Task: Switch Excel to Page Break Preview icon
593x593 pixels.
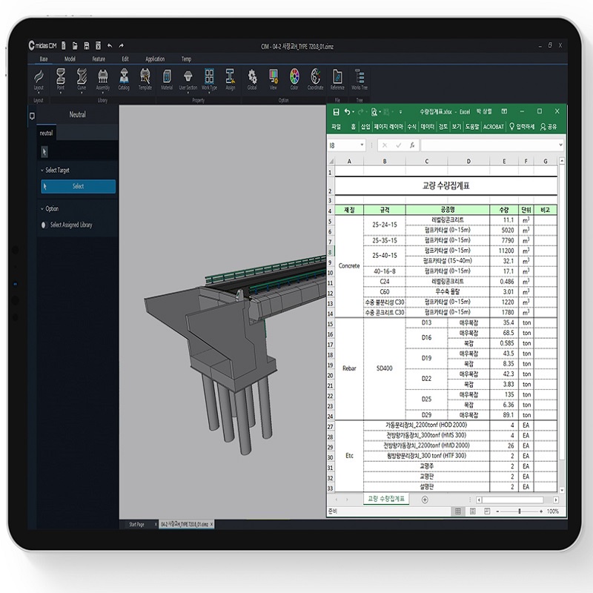Action: click(x=487, y=511)
